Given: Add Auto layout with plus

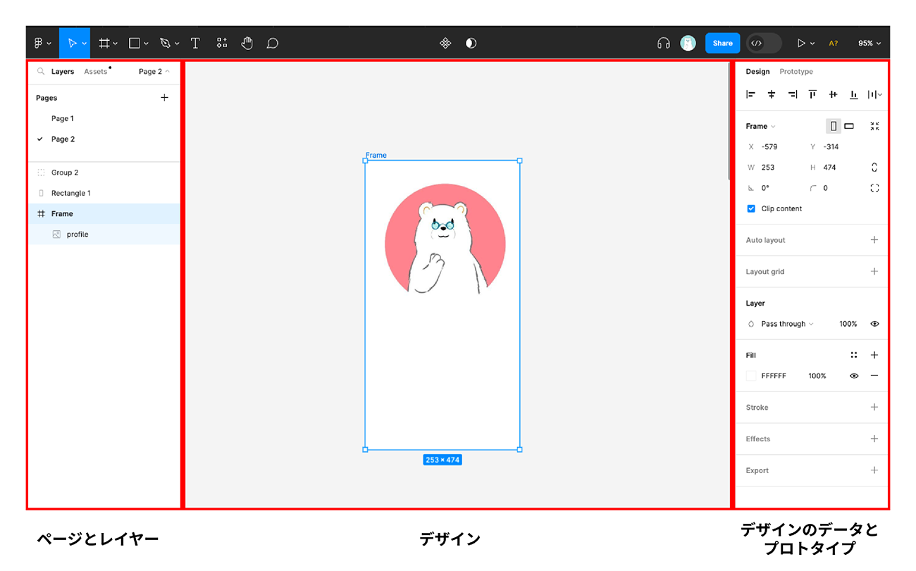Looking at the screenshot, I should [x=874, y=240].
